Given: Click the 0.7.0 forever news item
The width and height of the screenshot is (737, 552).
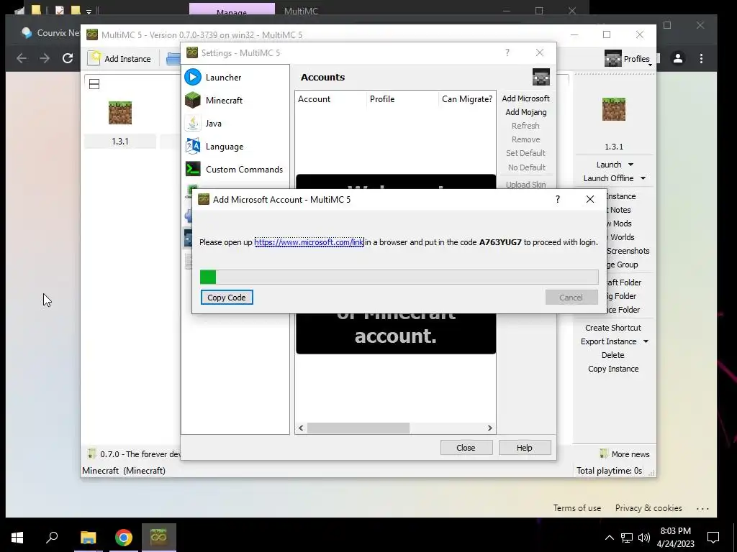Looking at the screenshot, I should tap(135, 454).
